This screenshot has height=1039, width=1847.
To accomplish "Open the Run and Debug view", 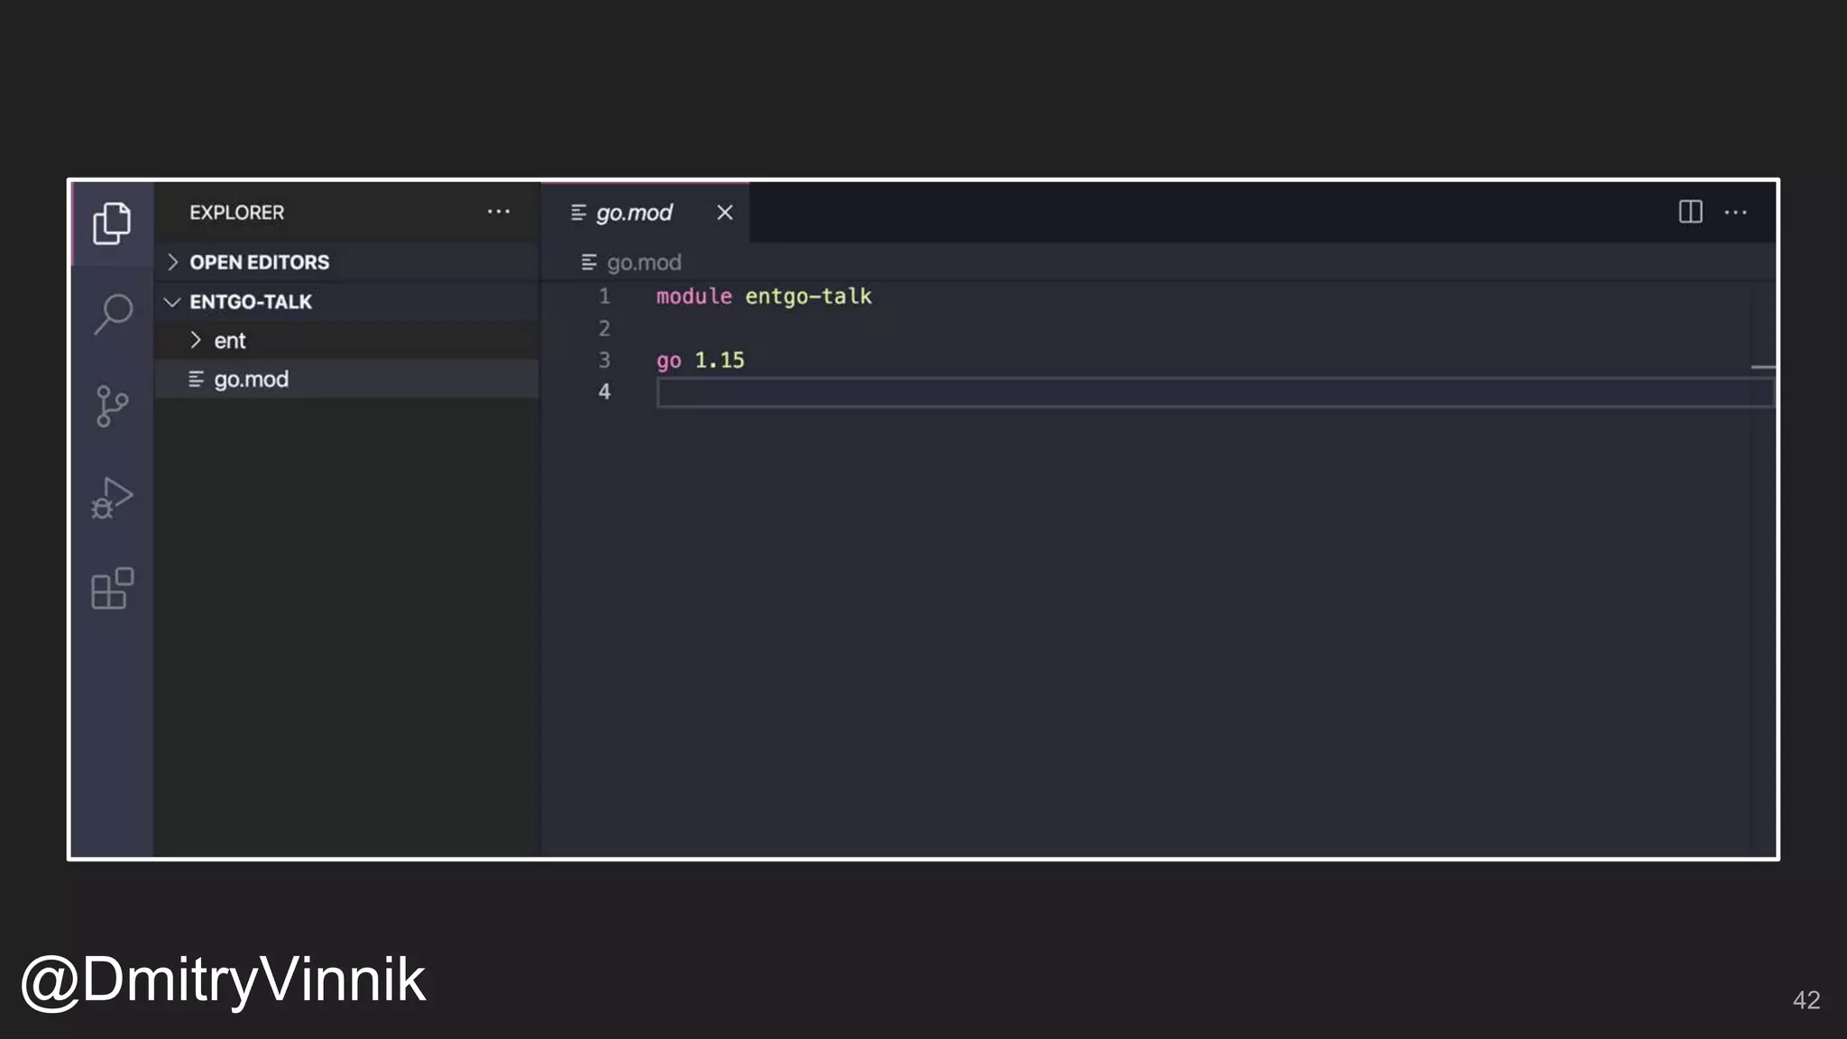I will pyautogui.click(x=112, y=498).
